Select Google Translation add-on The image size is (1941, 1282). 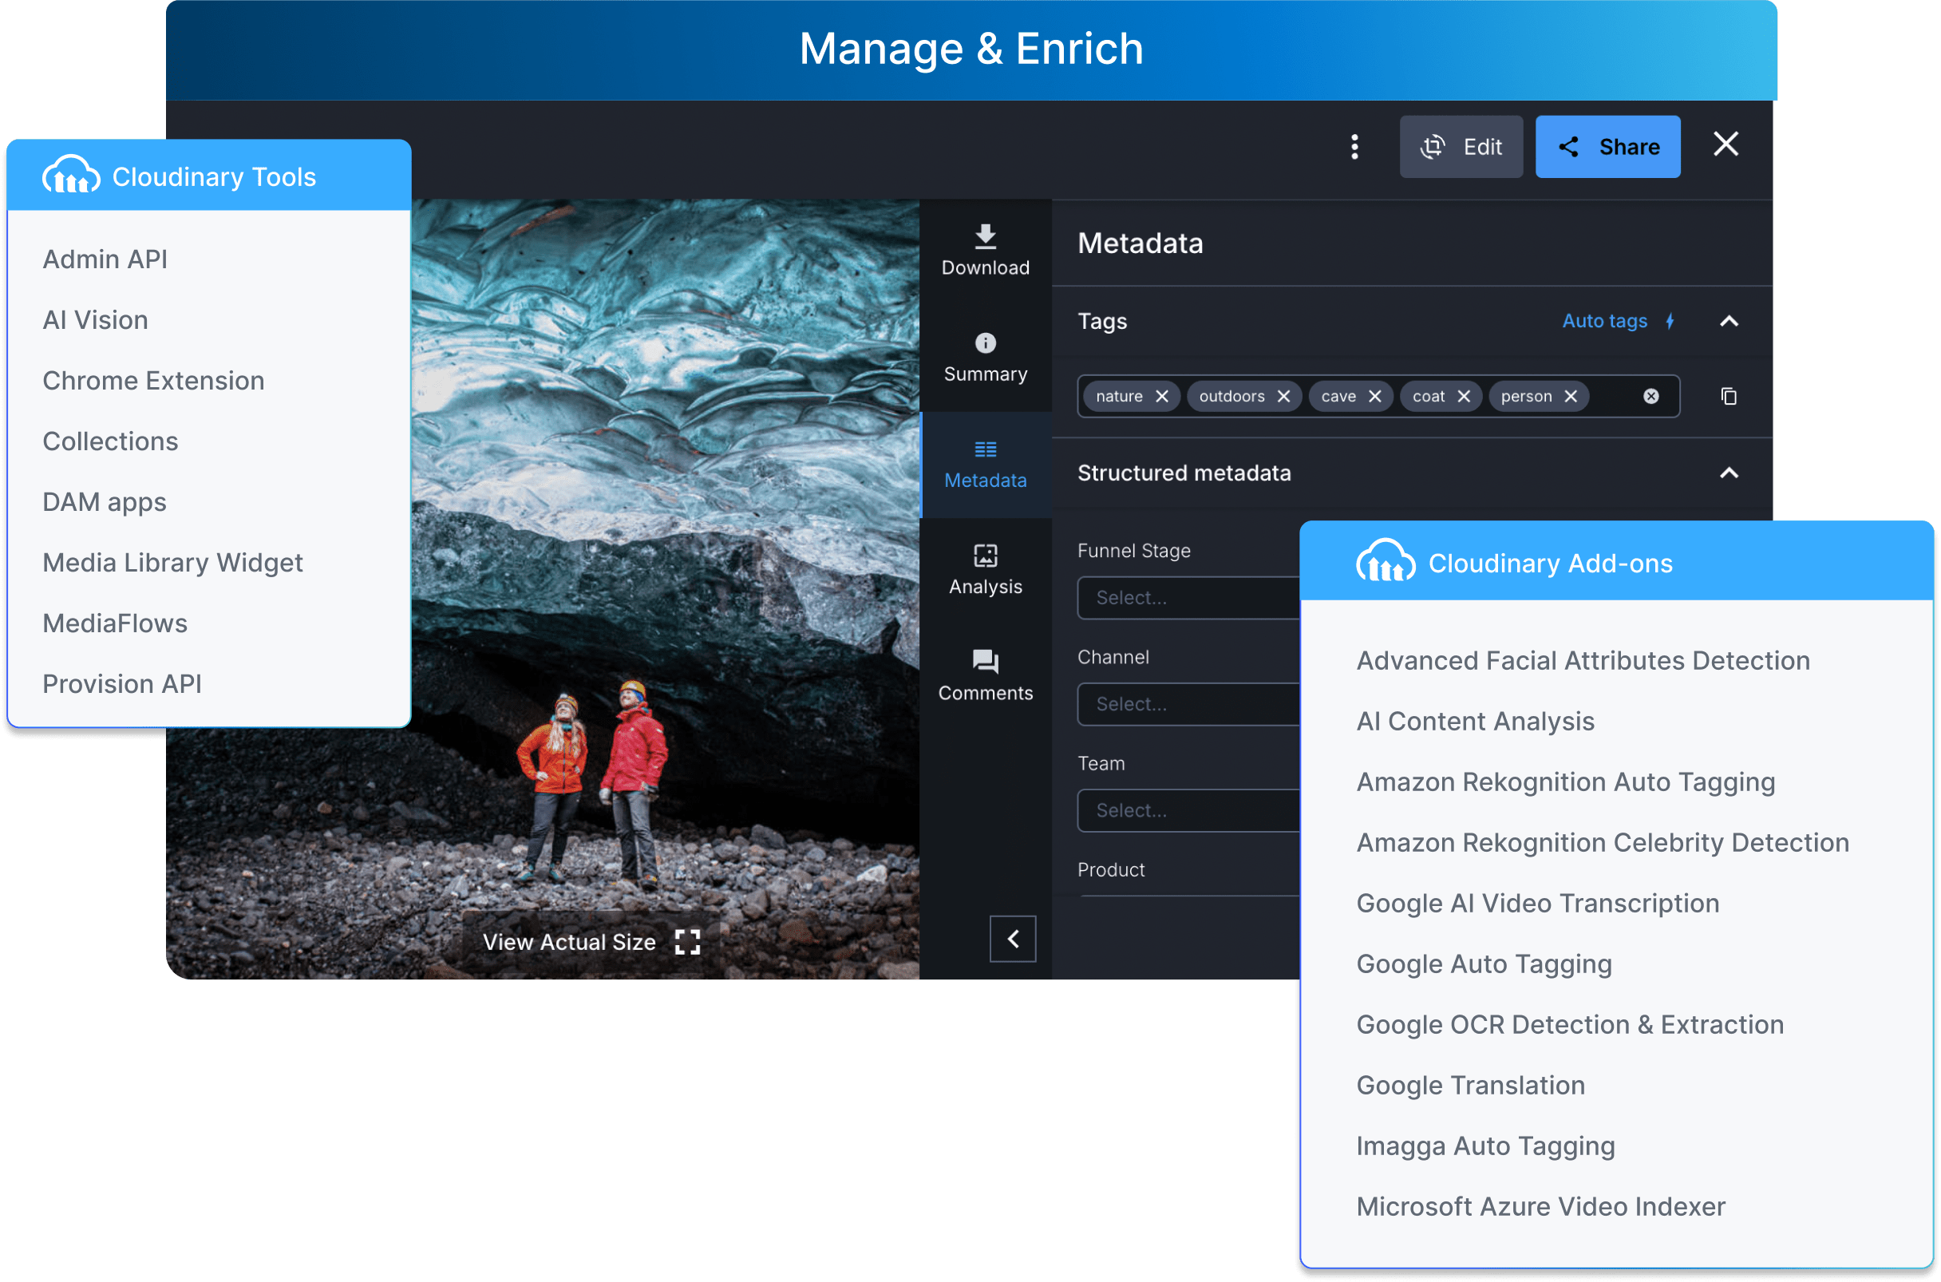point(1470,1085)
